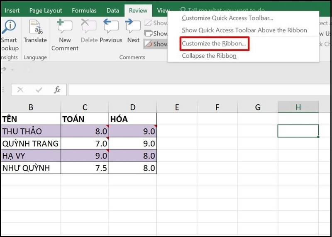The image size is (332, 237).
Task: Click the Insert Function fx icon
Action: (x=57, y=90)
